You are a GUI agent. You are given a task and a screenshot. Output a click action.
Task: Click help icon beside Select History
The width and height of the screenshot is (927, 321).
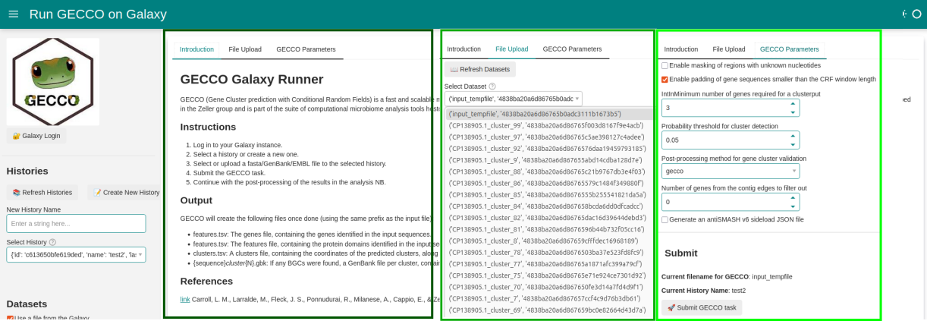click(52, 242)
